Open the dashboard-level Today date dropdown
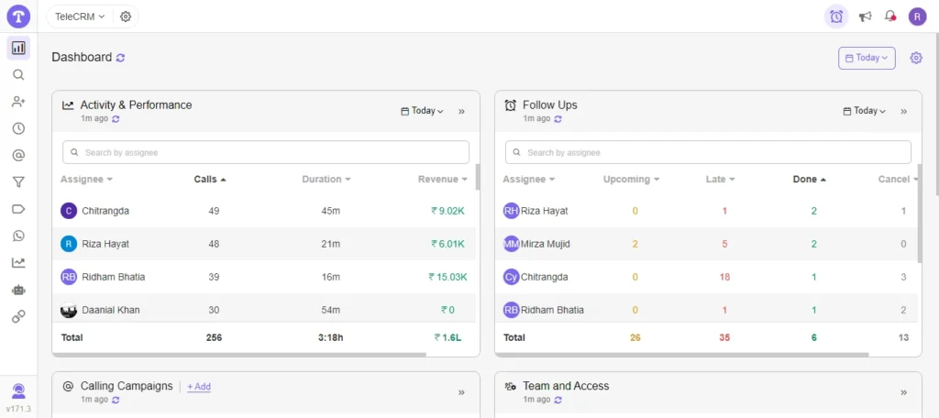Screen dimensions: 939x418 click(867, 58)
